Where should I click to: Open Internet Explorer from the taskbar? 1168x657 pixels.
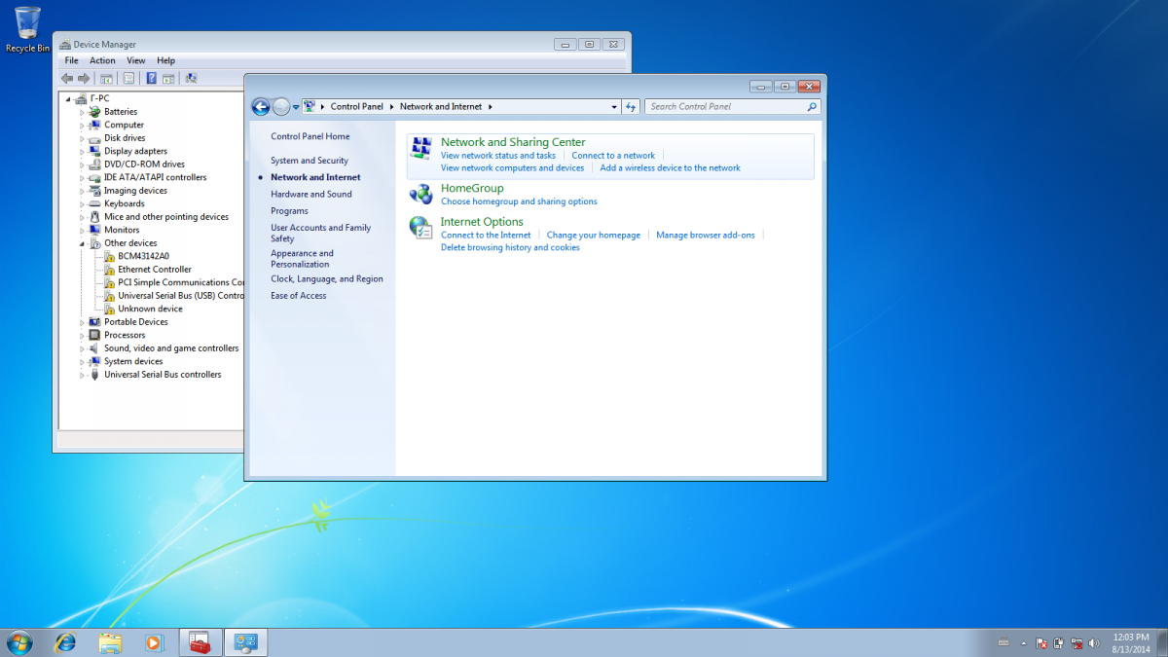[65, 642]
